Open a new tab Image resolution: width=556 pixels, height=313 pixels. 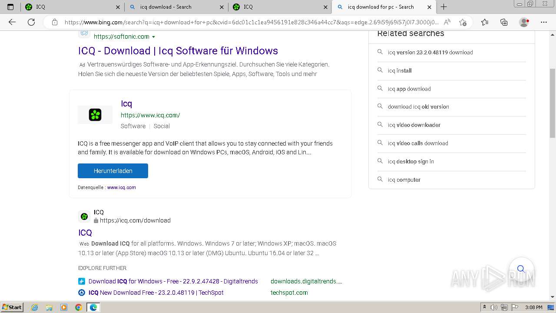[x=443, y=7]
